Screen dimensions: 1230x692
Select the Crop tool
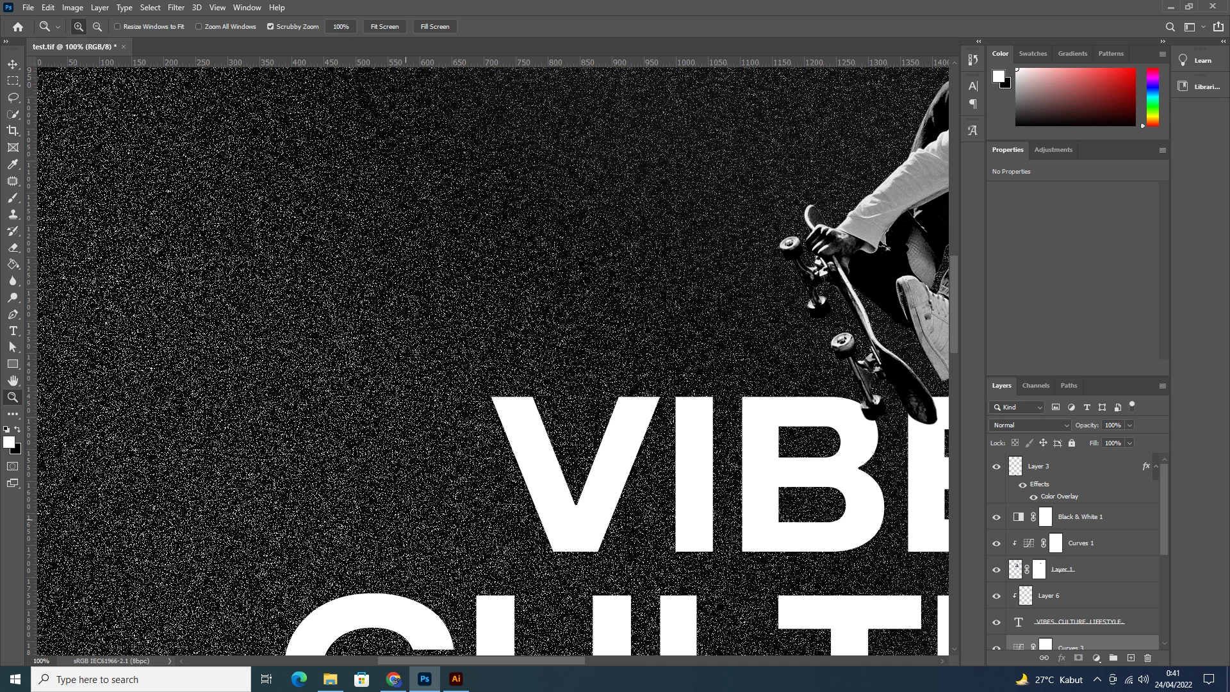click(x=13, y=131)
